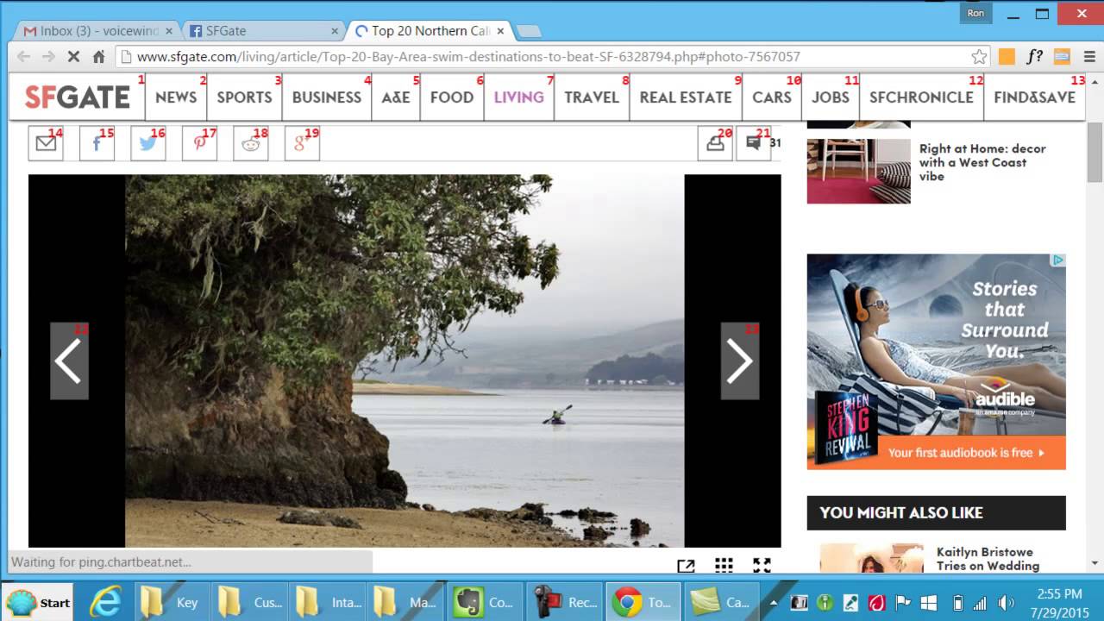Open the SFGate home logo
Screen dimensions: 1104x621
pyautogui.click(x=78, y=97)
